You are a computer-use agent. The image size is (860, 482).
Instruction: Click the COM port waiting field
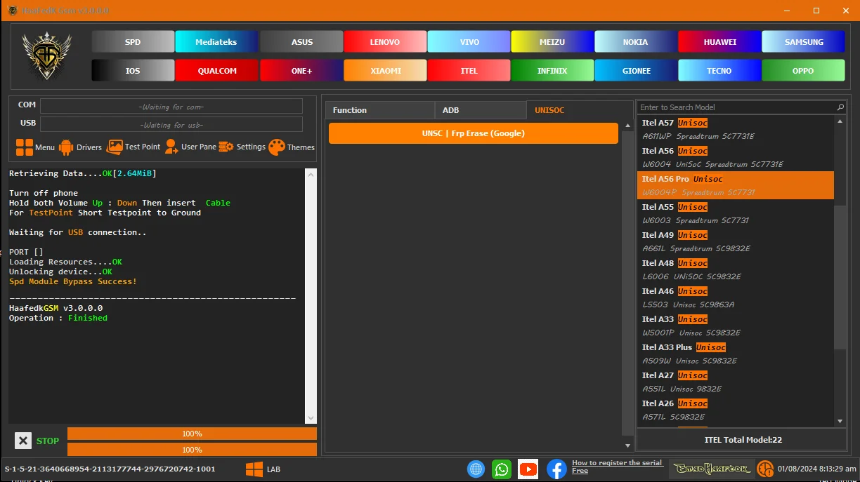(171, 107)
